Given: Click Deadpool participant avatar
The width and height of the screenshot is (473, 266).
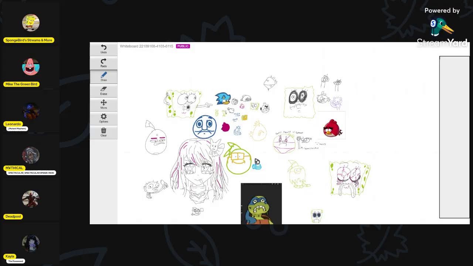Looking at the screenshot, I should coord(31,199).
